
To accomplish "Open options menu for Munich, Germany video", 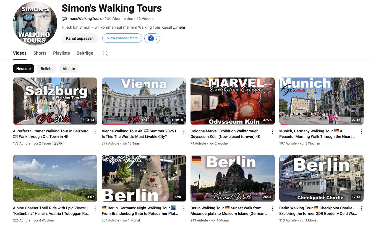I will (361, 132).
